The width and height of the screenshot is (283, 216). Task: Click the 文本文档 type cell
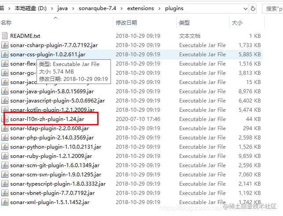tap(190, 36)
